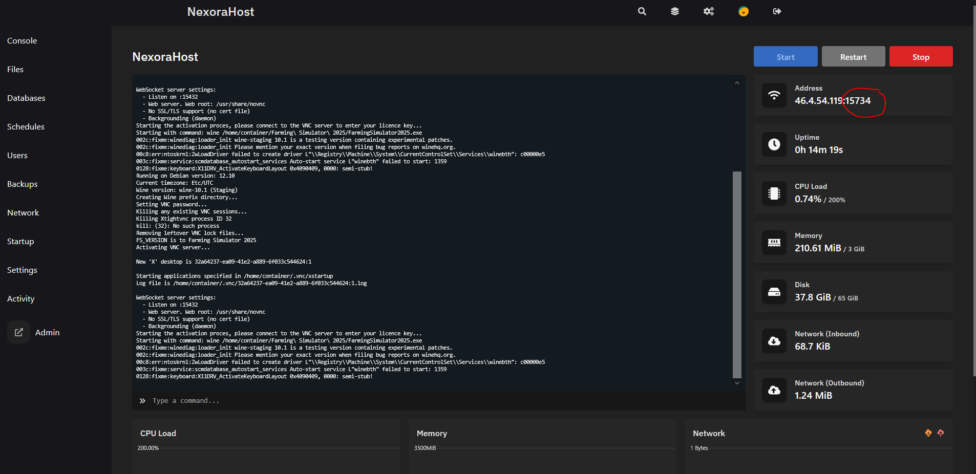The width and height of the screenshot is (976, 474).
Task: Focus the Type a command input
Action: [438, 401]
